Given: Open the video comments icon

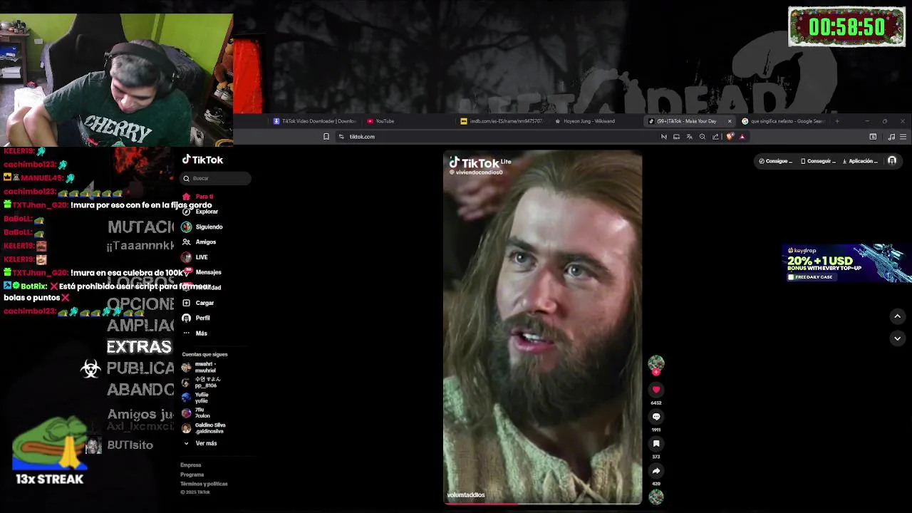Looking at the screenshot, I should (x=656, y=417).
